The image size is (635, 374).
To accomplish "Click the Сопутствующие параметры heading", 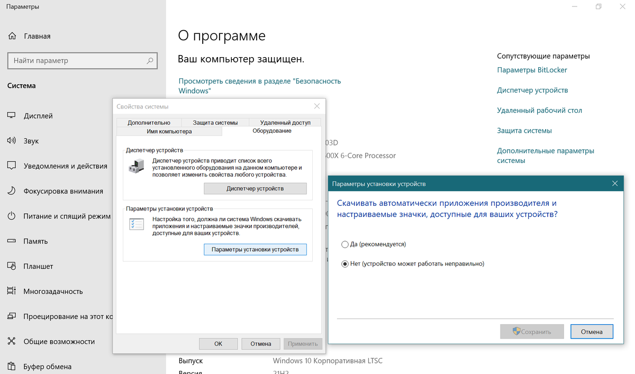I will coord(543,56).
